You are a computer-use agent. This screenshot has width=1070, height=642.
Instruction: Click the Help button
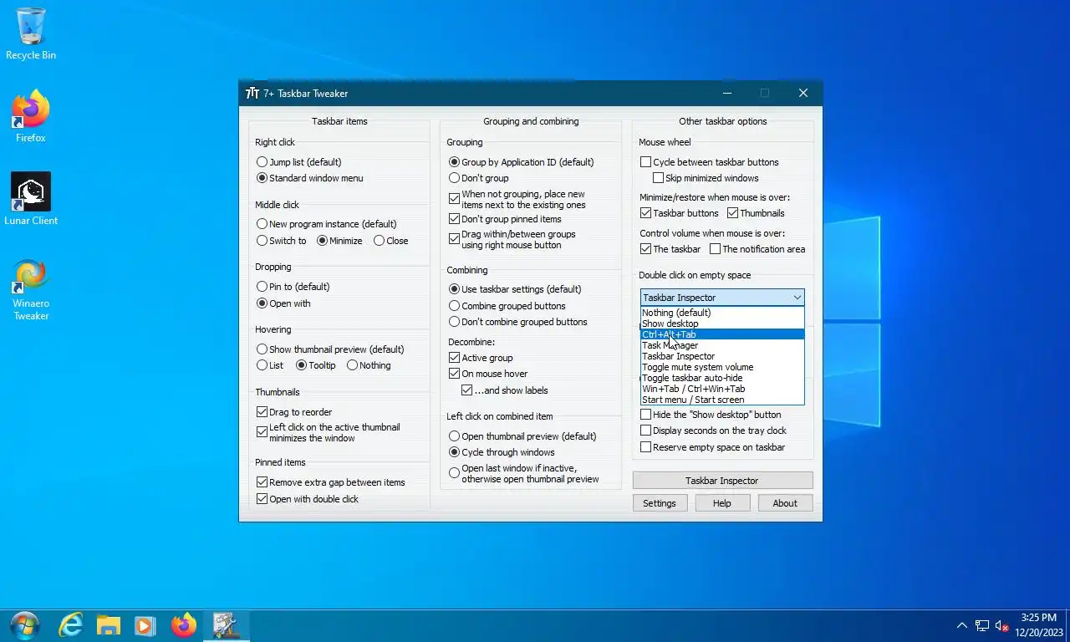point(722,503)
